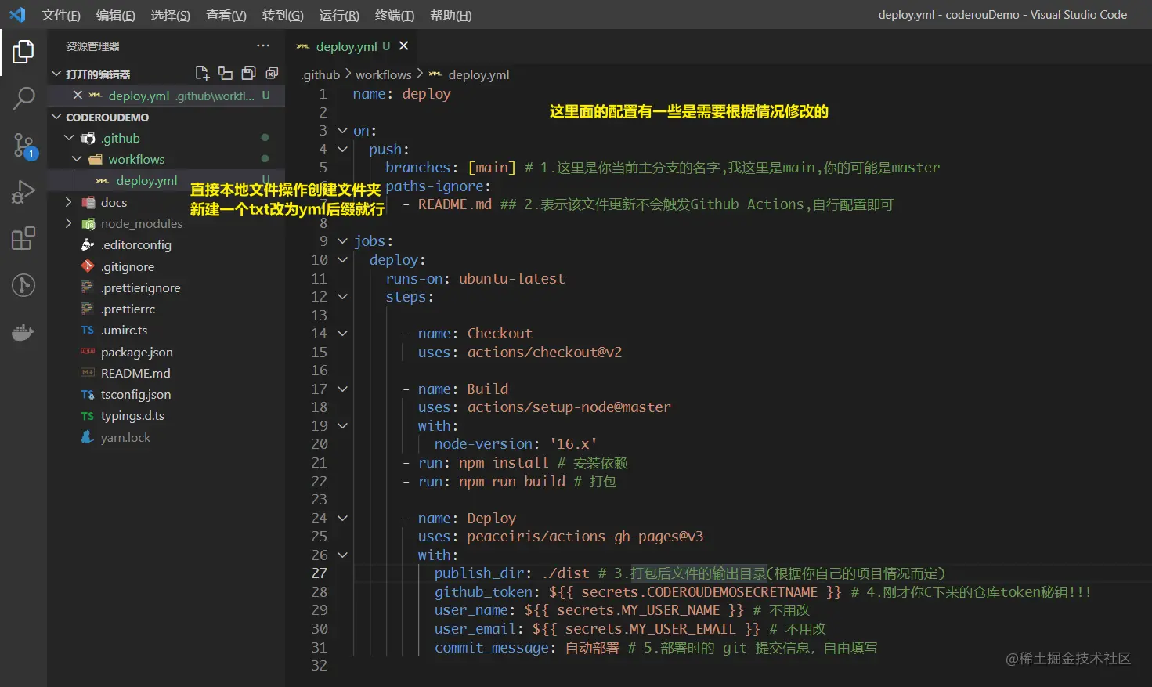Image resolution: width=1152 pixels, height=687 pixels.
Task: Open yarn.lock in the explorer
Action: click(125, 437)
